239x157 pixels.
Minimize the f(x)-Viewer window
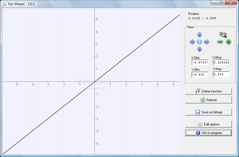[214, 3]
